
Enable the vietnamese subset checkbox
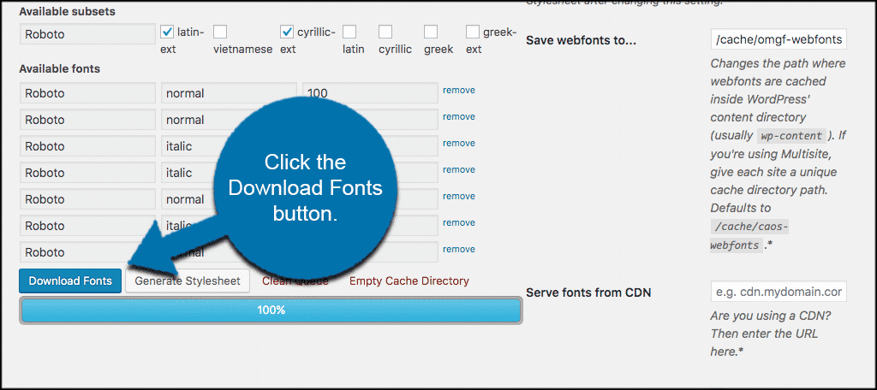[220, 32]
